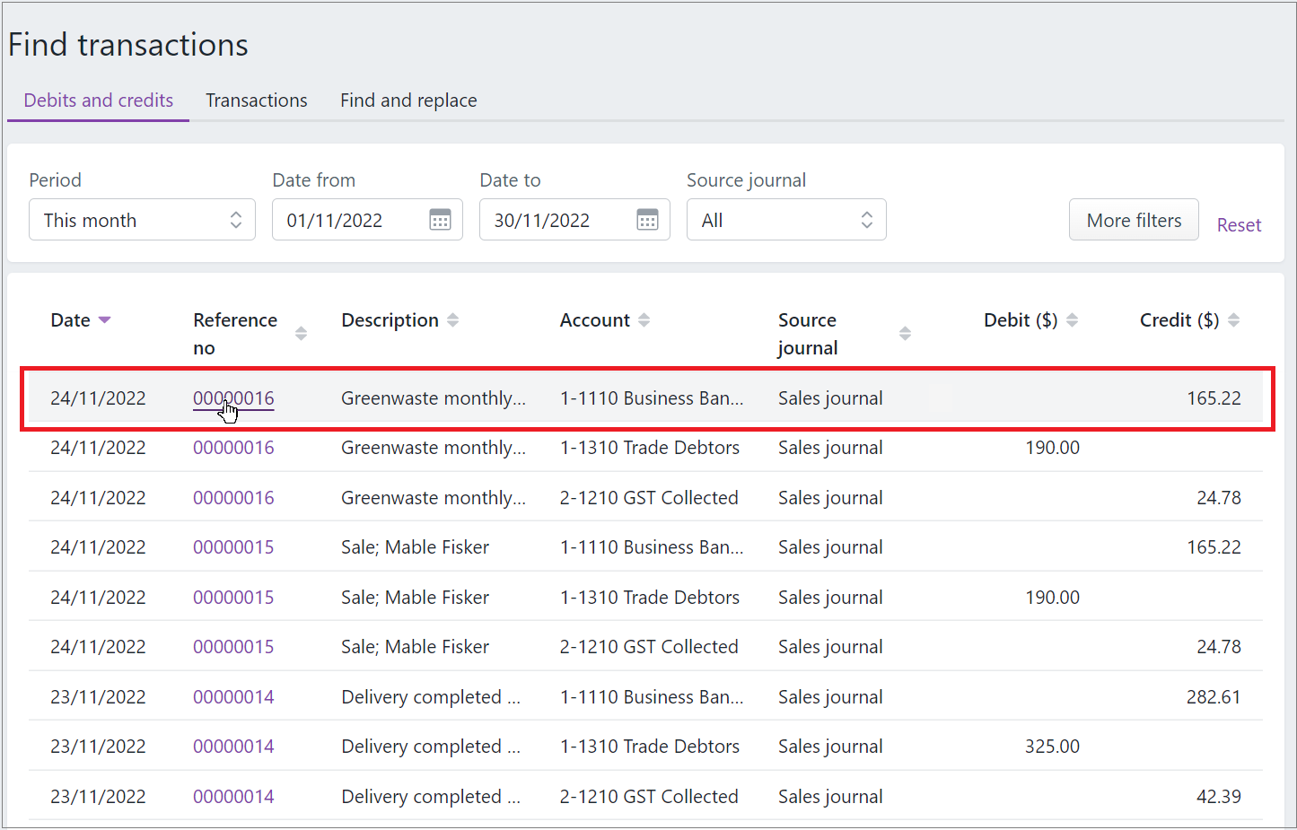Sort by Date column arrow
Image resolution: width=1297 pixels, height=830 pixels.
(x=104, y=320)
